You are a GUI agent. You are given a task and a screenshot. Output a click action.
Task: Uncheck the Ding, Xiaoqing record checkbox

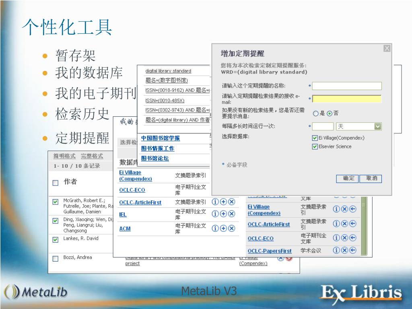[x=56, y=221]
